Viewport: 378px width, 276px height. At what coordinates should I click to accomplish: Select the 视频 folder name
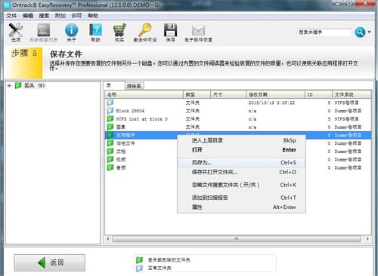coord(121,159)
